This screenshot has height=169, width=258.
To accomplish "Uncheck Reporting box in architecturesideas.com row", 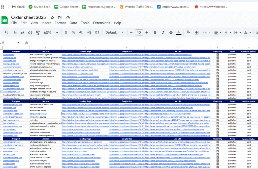I will point(218,114).
